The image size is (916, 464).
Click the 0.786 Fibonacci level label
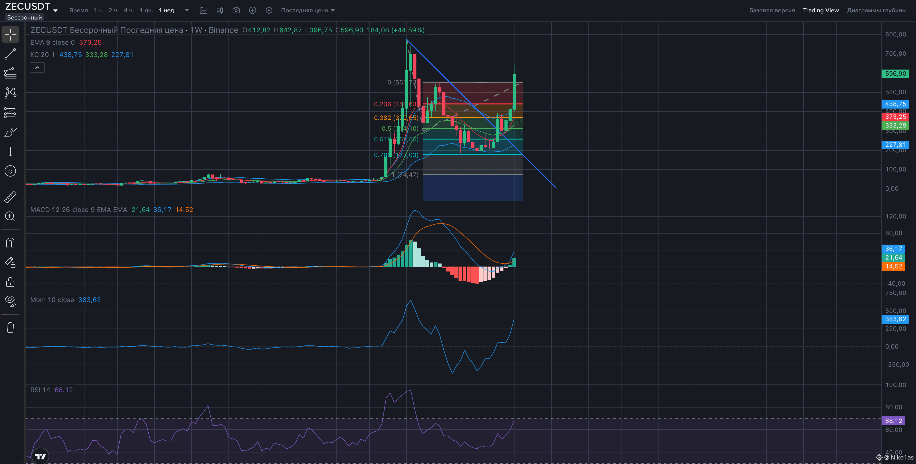tap(396, 155)
